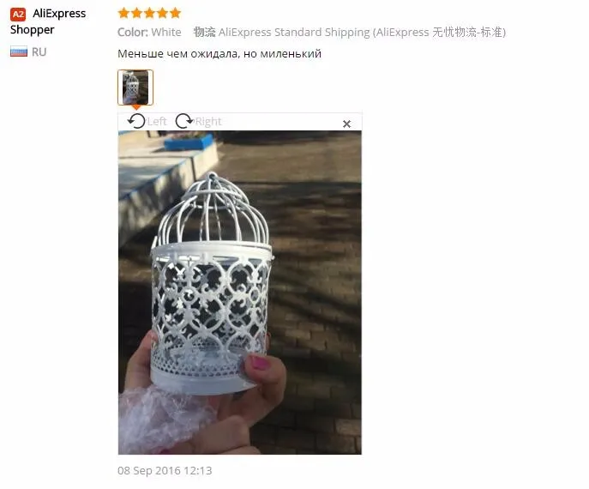Click the fourth orange rating star
The height and width of the screenshot is (489, 589).
point(163,14)
